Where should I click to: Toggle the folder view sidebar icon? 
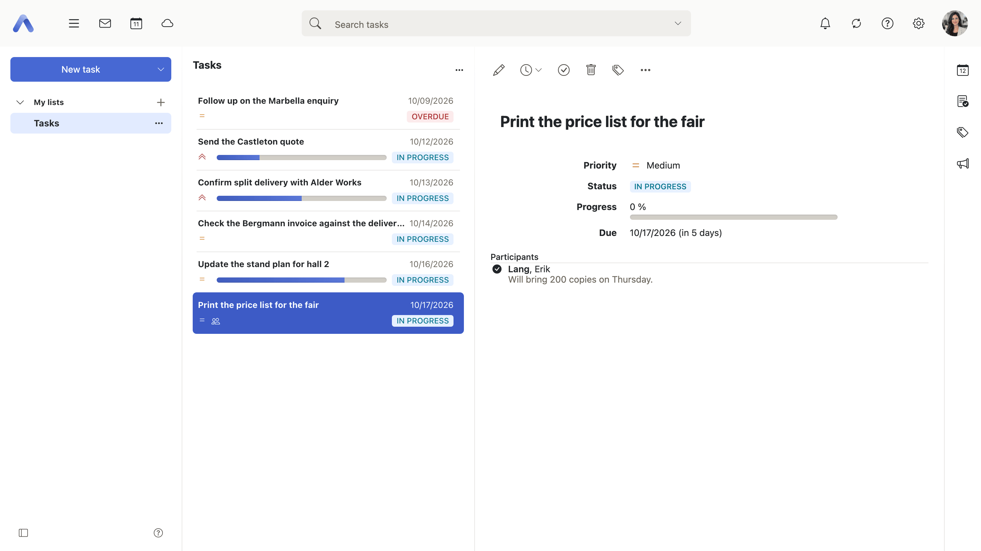pos(23,533)
